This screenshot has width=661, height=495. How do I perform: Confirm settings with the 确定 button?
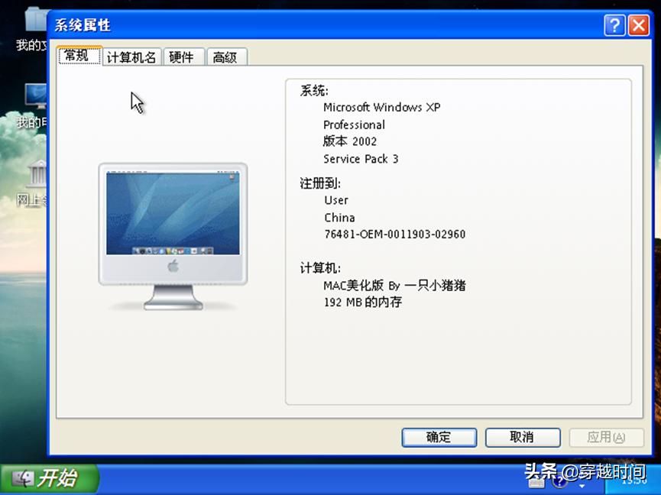pyautogui.click(x=439, y=437)
